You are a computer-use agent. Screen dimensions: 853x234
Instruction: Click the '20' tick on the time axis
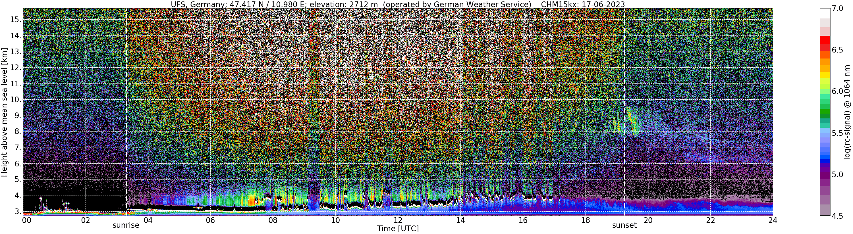[648, 220]
